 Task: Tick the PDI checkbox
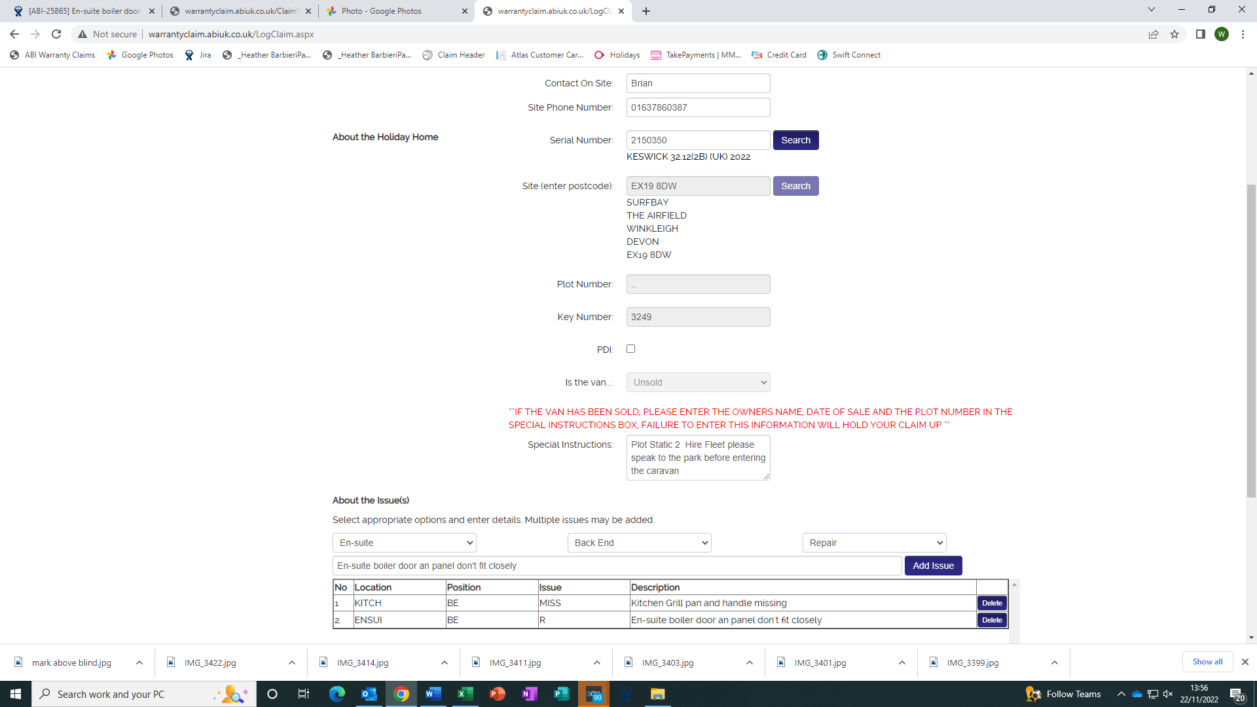point(630,349)
